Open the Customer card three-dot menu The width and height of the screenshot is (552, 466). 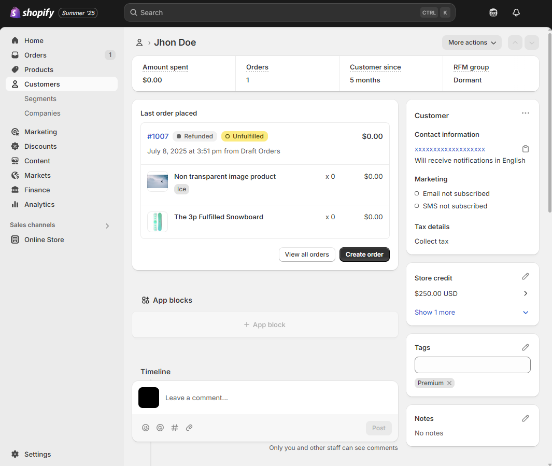pyautogui.click(x=525, y=113)
